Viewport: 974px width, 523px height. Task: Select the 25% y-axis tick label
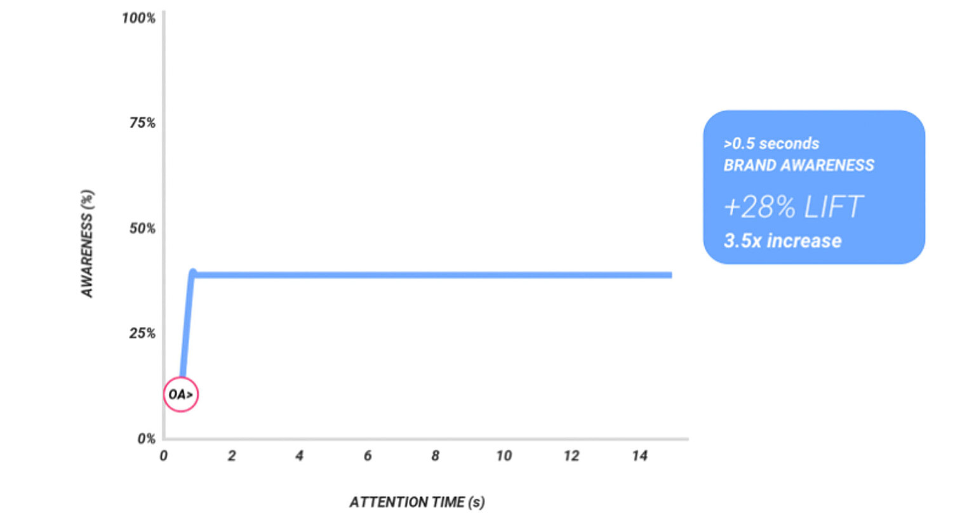pos(142,333)
